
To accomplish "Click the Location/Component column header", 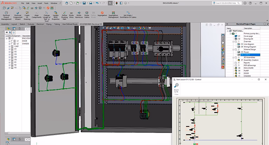I will coord(13,36).
